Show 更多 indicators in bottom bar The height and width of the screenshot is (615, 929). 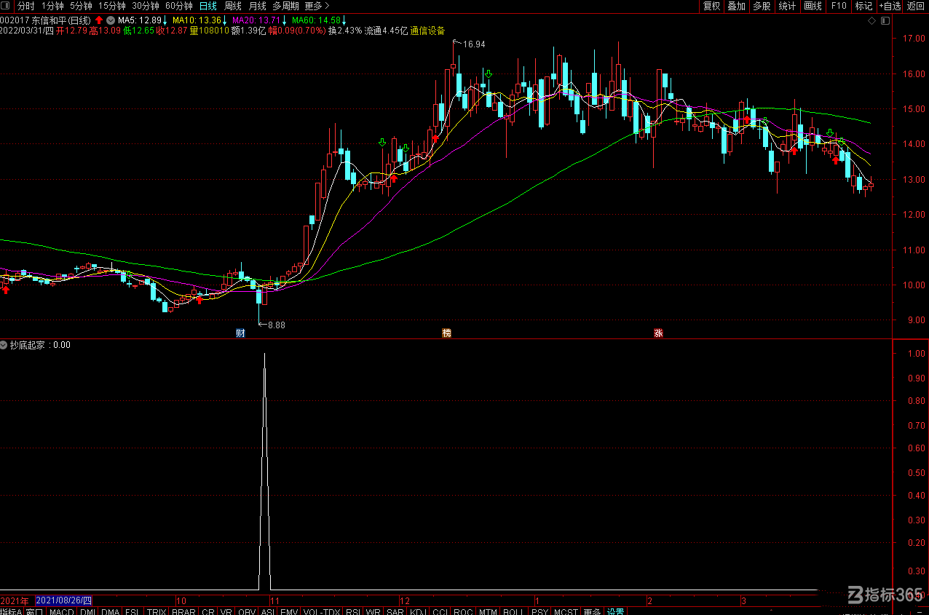tap(593, 611)
